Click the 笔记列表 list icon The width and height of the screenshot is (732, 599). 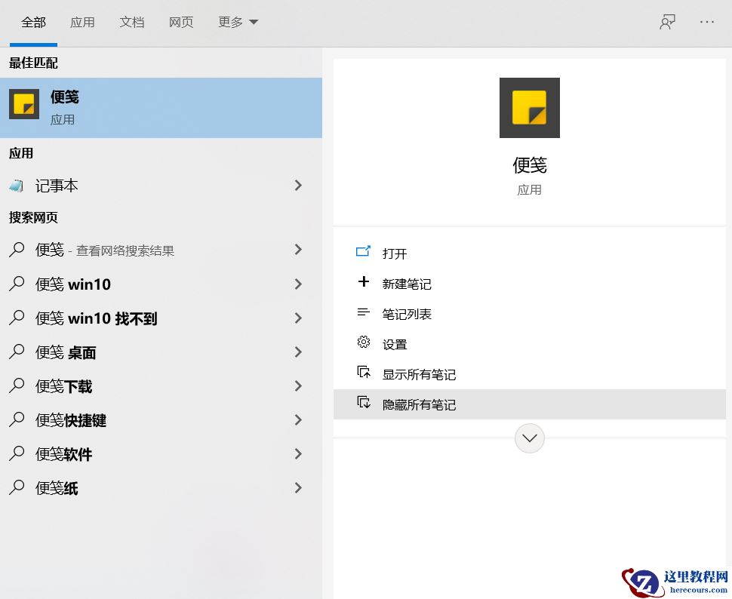[x=363, y=314]
